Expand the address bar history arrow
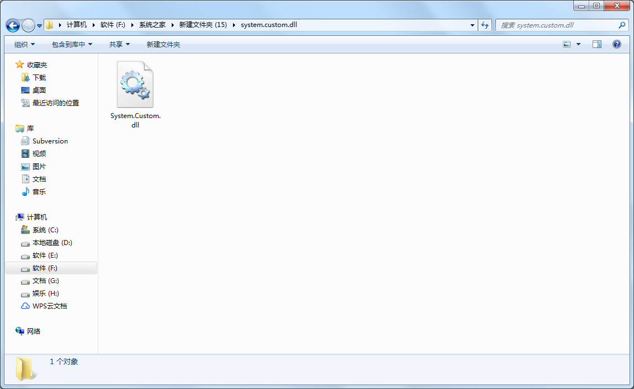 (x=472, y=25)
